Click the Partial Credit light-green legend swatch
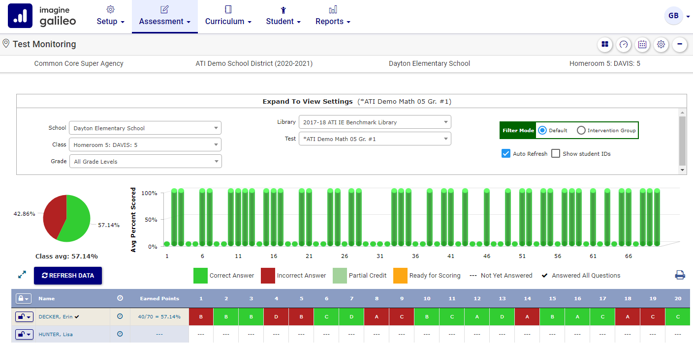The height and width of the screenshot is (343, 693). pyautogui.click(x=340, y=275)
